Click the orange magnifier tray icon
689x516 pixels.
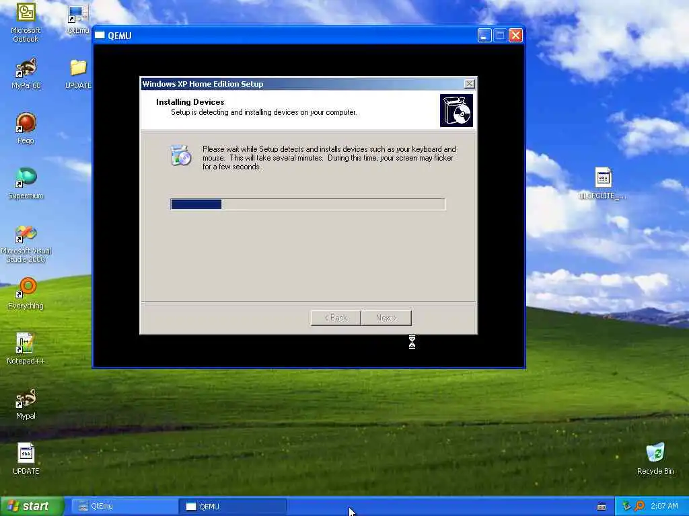point(639,506)
